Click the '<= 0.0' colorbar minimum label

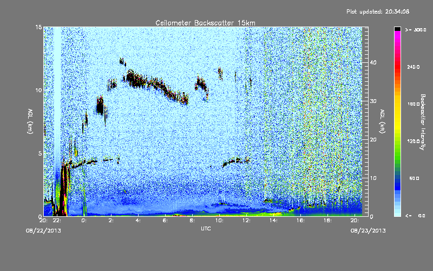pyautogui.click(x=416, y=216)
